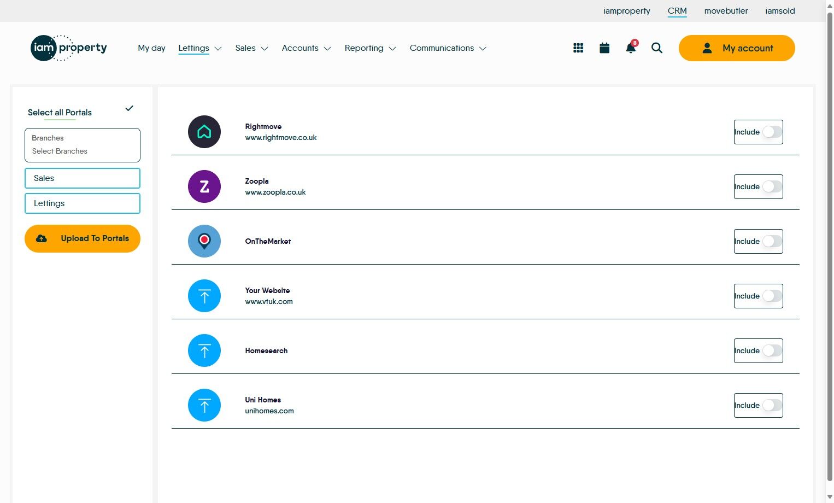Click the Rightmove portal name
Screen dimensions: 834x503
pyautogui.click(x=263, y=126)
